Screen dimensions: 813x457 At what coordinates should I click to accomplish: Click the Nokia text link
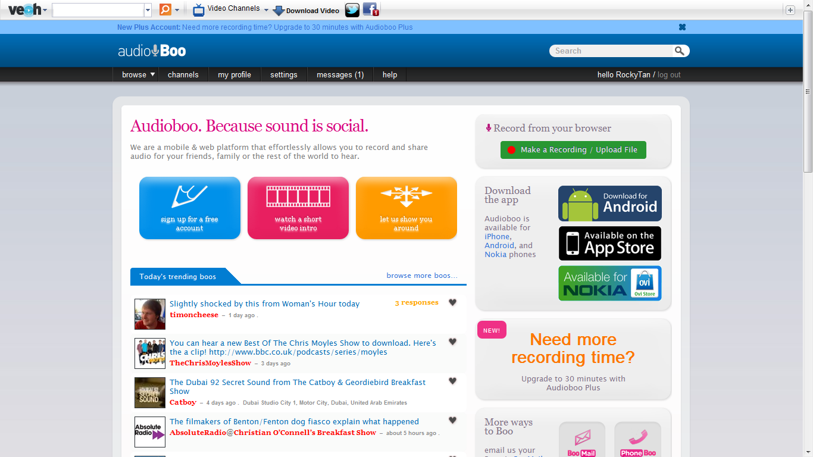[x=495, y=254]
